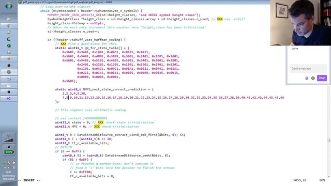Open the green Excel taskbar icon
The height and width of the screenshot is (186, 331).
9,45
